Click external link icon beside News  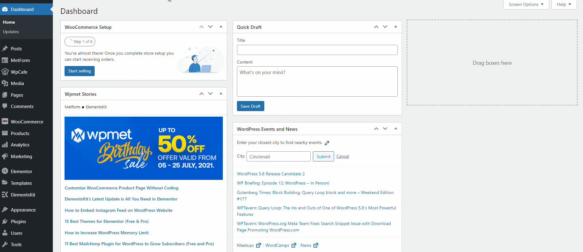316,245
